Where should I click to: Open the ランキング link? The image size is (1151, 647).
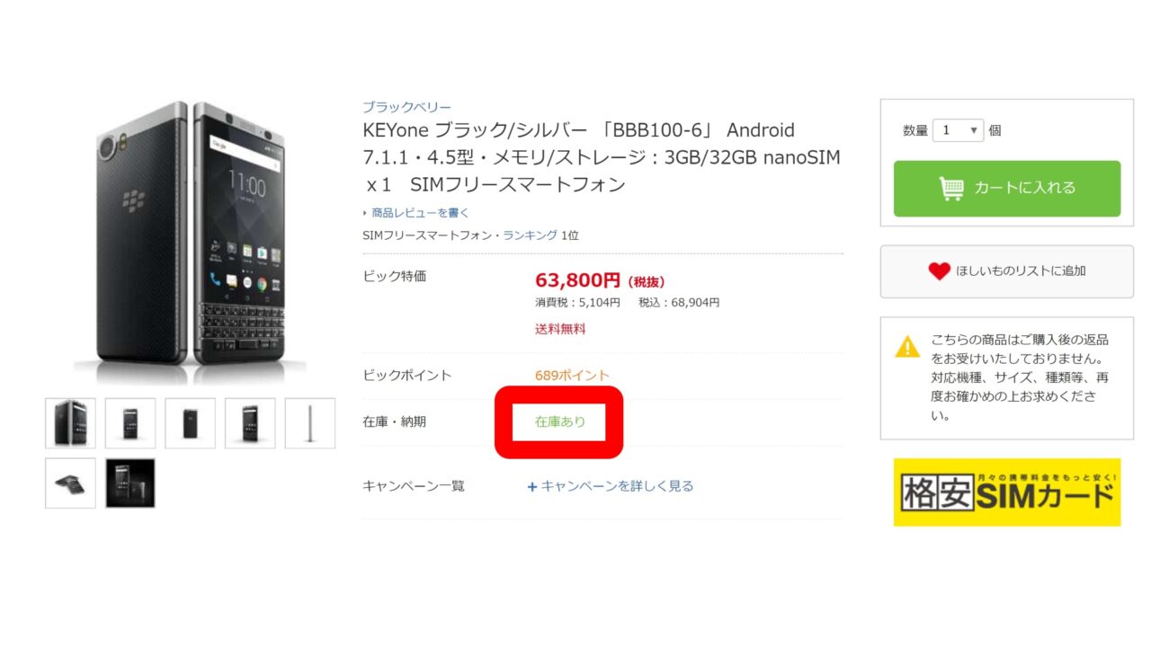pos(530,235)
